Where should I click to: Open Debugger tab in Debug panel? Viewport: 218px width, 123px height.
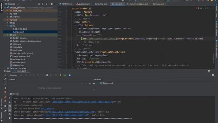[x=13, y=75]
